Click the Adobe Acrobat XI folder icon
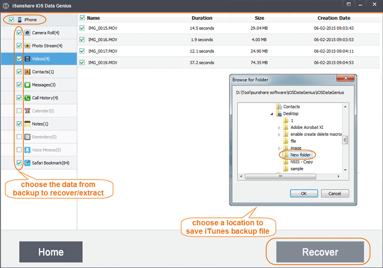Screen dimensions: 383x268 [286, 127]
